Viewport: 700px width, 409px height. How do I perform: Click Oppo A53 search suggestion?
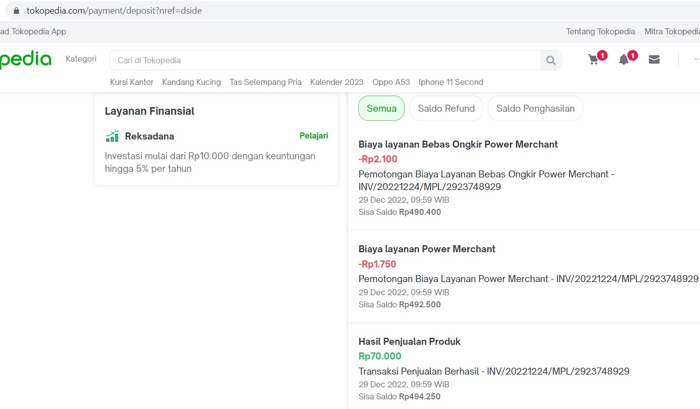(391, 82)
